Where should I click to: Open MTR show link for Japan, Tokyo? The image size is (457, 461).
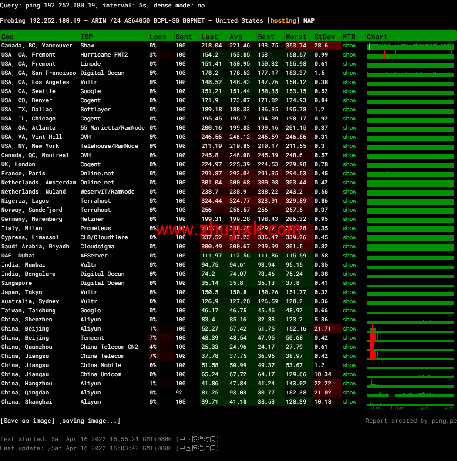(349, 292)
